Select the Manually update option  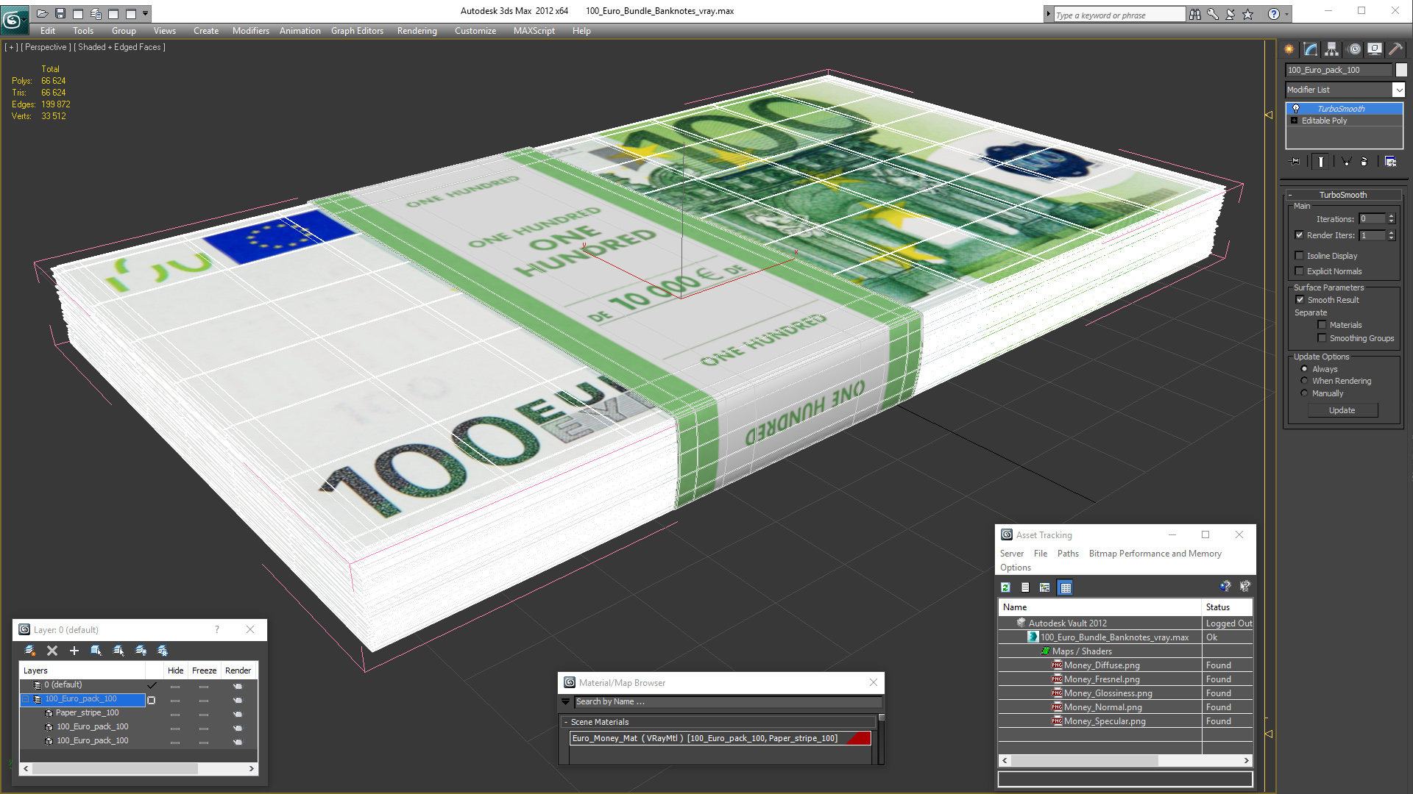tap(1305, 393)
